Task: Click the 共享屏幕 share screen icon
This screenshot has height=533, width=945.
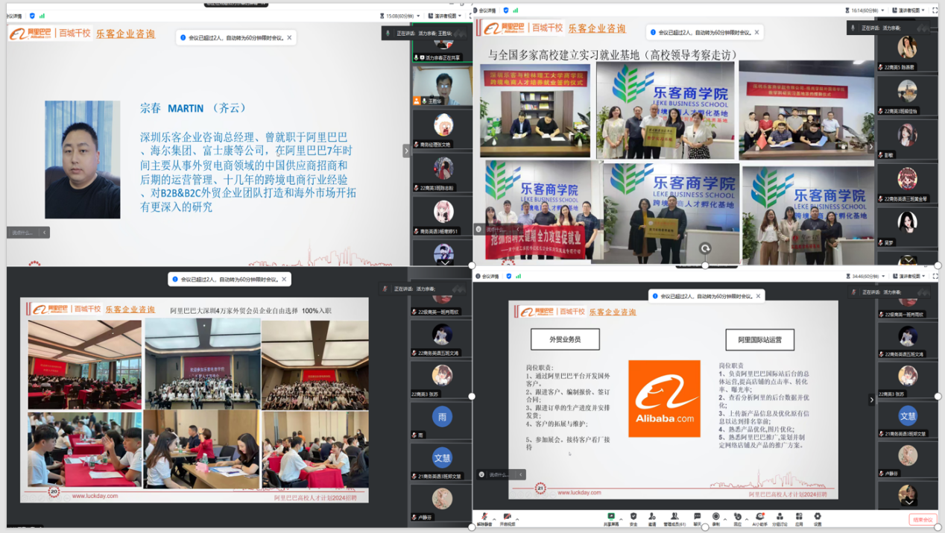Action: [610, 517]
